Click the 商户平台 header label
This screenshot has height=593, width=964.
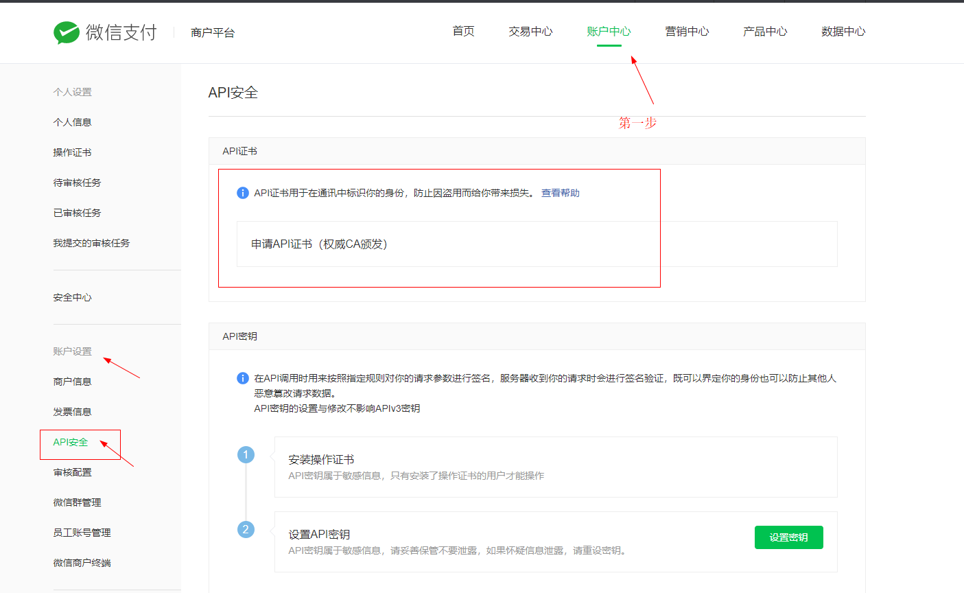click(x=213, y=33)
